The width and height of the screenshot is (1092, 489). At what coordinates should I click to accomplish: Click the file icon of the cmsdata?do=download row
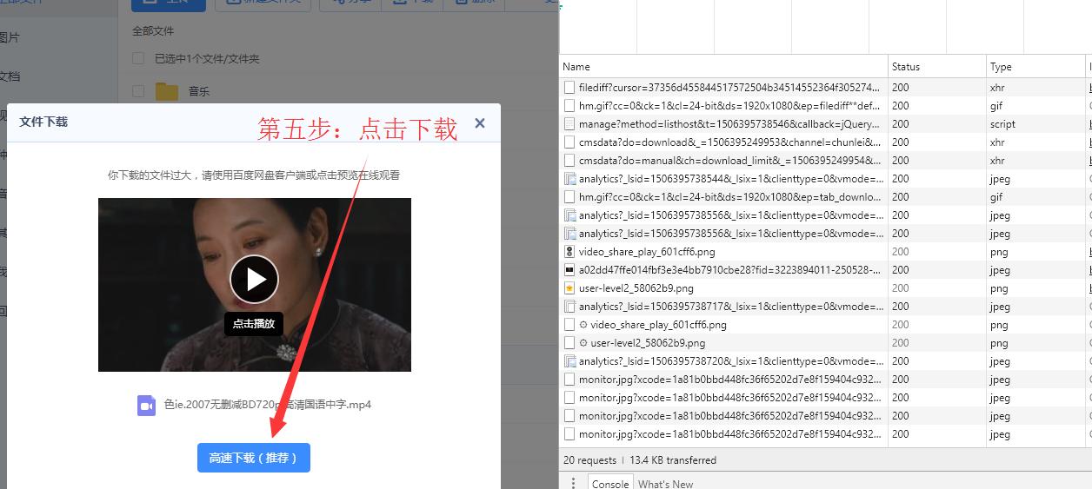[x=569, y=142]
